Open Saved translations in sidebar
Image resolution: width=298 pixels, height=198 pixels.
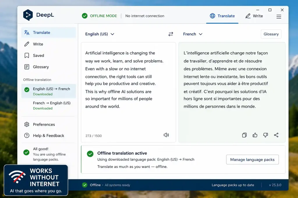click(x=49, y=55)
